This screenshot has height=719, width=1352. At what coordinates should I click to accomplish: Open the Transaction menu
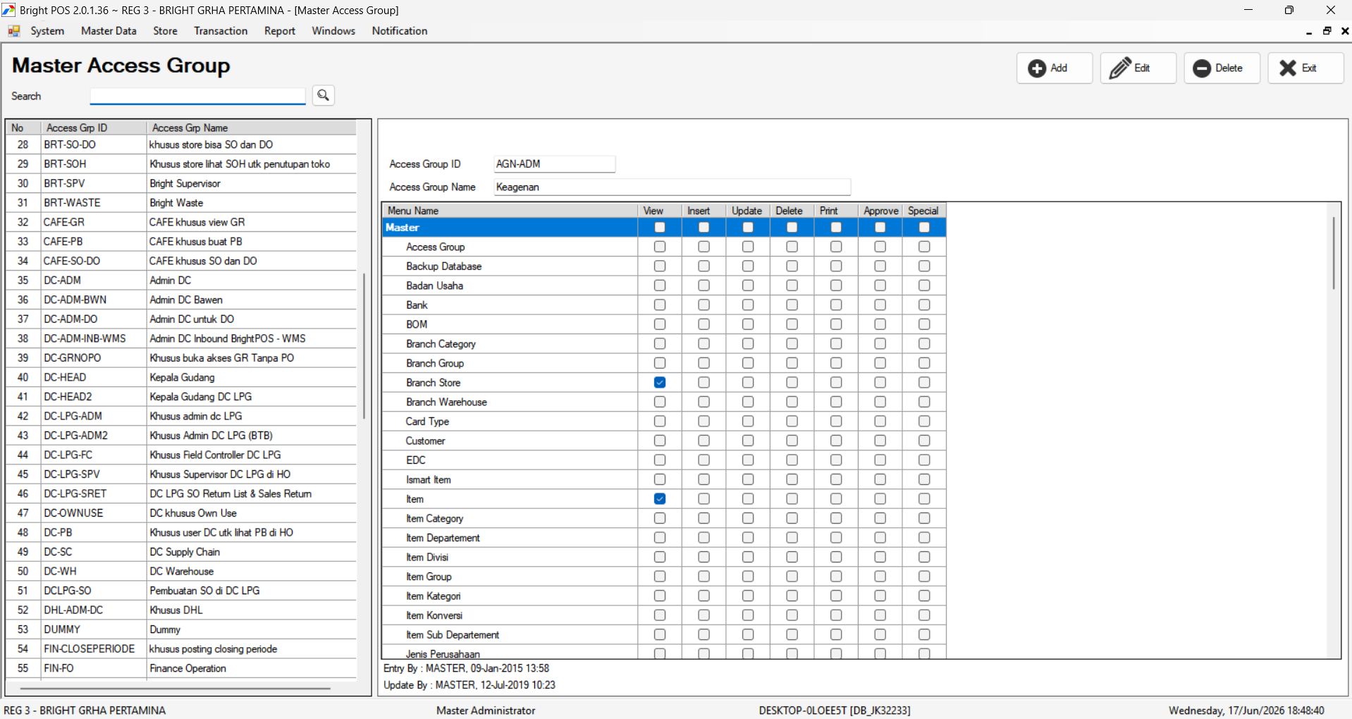coord(221,31)
